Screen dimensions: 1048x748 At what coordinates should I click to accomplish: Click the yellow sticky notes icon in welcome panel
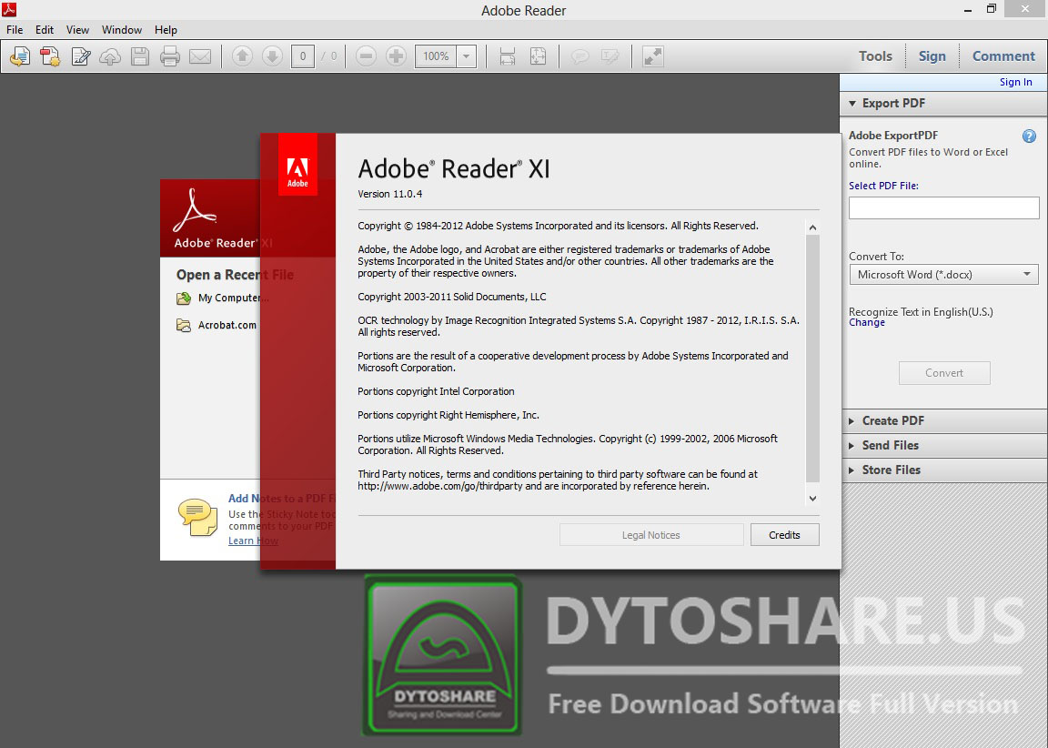[x=197, y=518]
